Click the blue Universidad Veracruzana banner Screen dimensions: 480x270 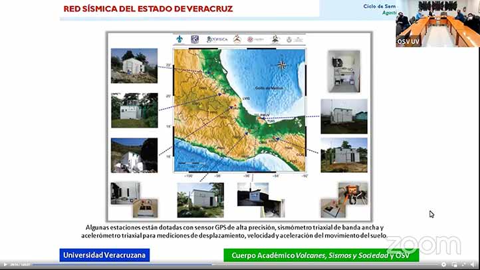pyautogui.click(x=104, y=255)
